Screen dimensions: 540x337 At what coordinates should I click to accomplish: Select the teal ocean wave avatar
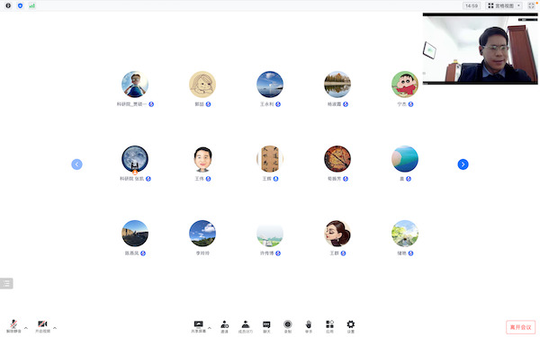(405, 159)
